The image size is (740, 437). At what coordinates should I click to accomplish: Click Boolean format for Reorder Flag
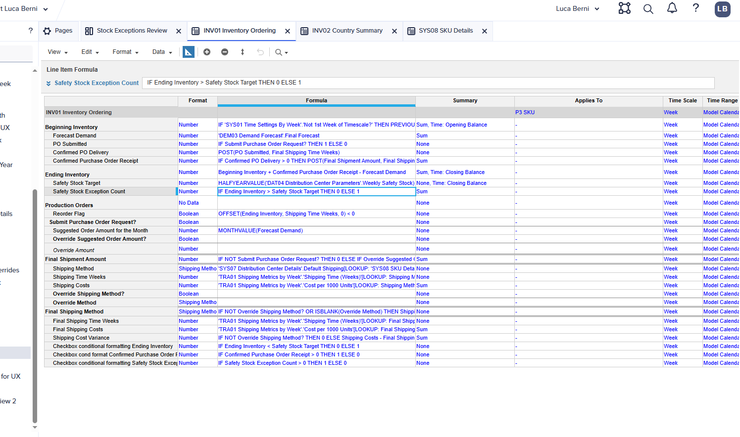click(197, 214)
